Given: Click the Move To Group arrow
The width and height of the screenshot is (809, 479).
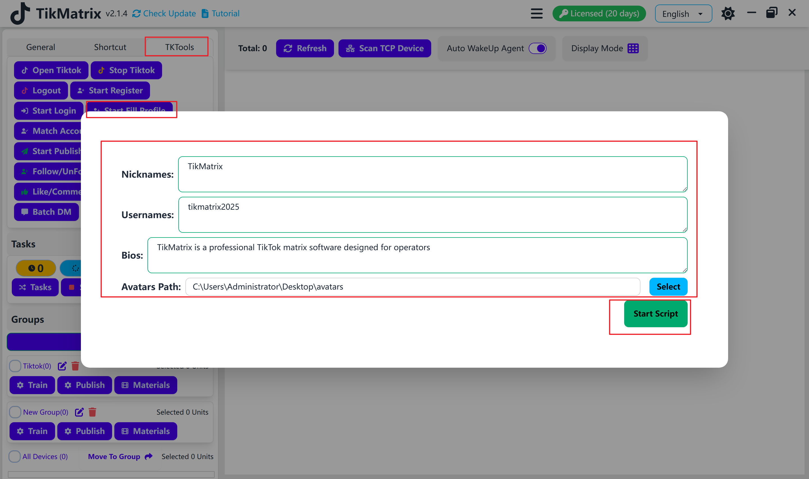Looking at the screenshot, I should pos(149,457).
